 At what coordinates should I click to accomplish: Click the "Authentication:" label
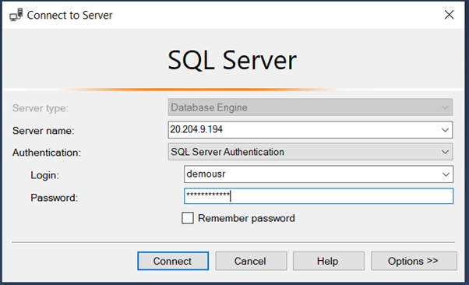click(47, 153)
